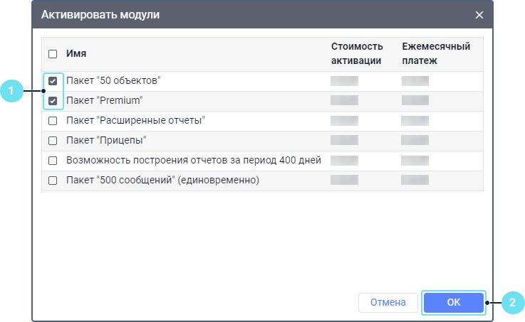Select the Пакет "50 объектов" row label
The height and width of the screenshot is (322, 525).
tap(113, 81)
